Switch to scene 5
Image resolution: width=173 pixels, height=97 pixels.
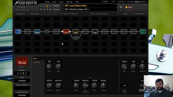click(41, 10)
